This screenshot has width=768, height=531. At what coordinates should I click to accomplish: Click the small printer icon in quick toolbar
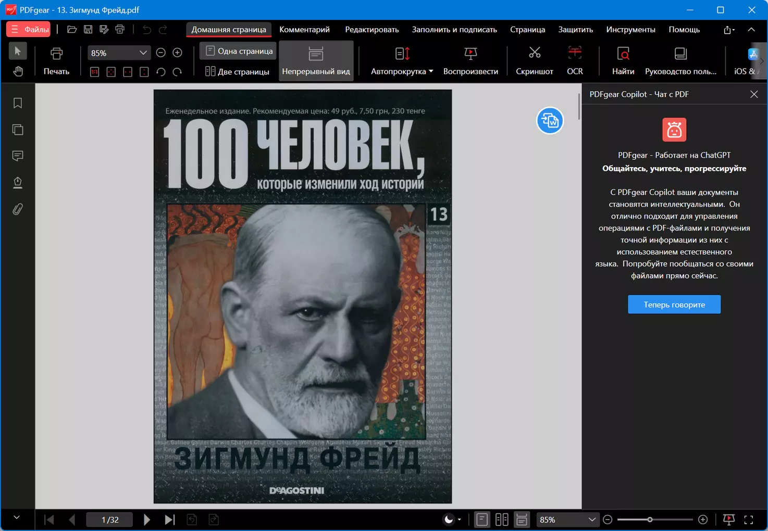tap(120, 30)
